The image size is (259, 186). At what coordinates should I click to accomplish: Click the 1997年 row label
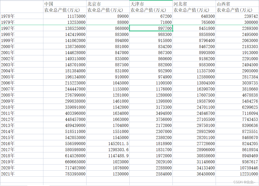pos(22,28)
